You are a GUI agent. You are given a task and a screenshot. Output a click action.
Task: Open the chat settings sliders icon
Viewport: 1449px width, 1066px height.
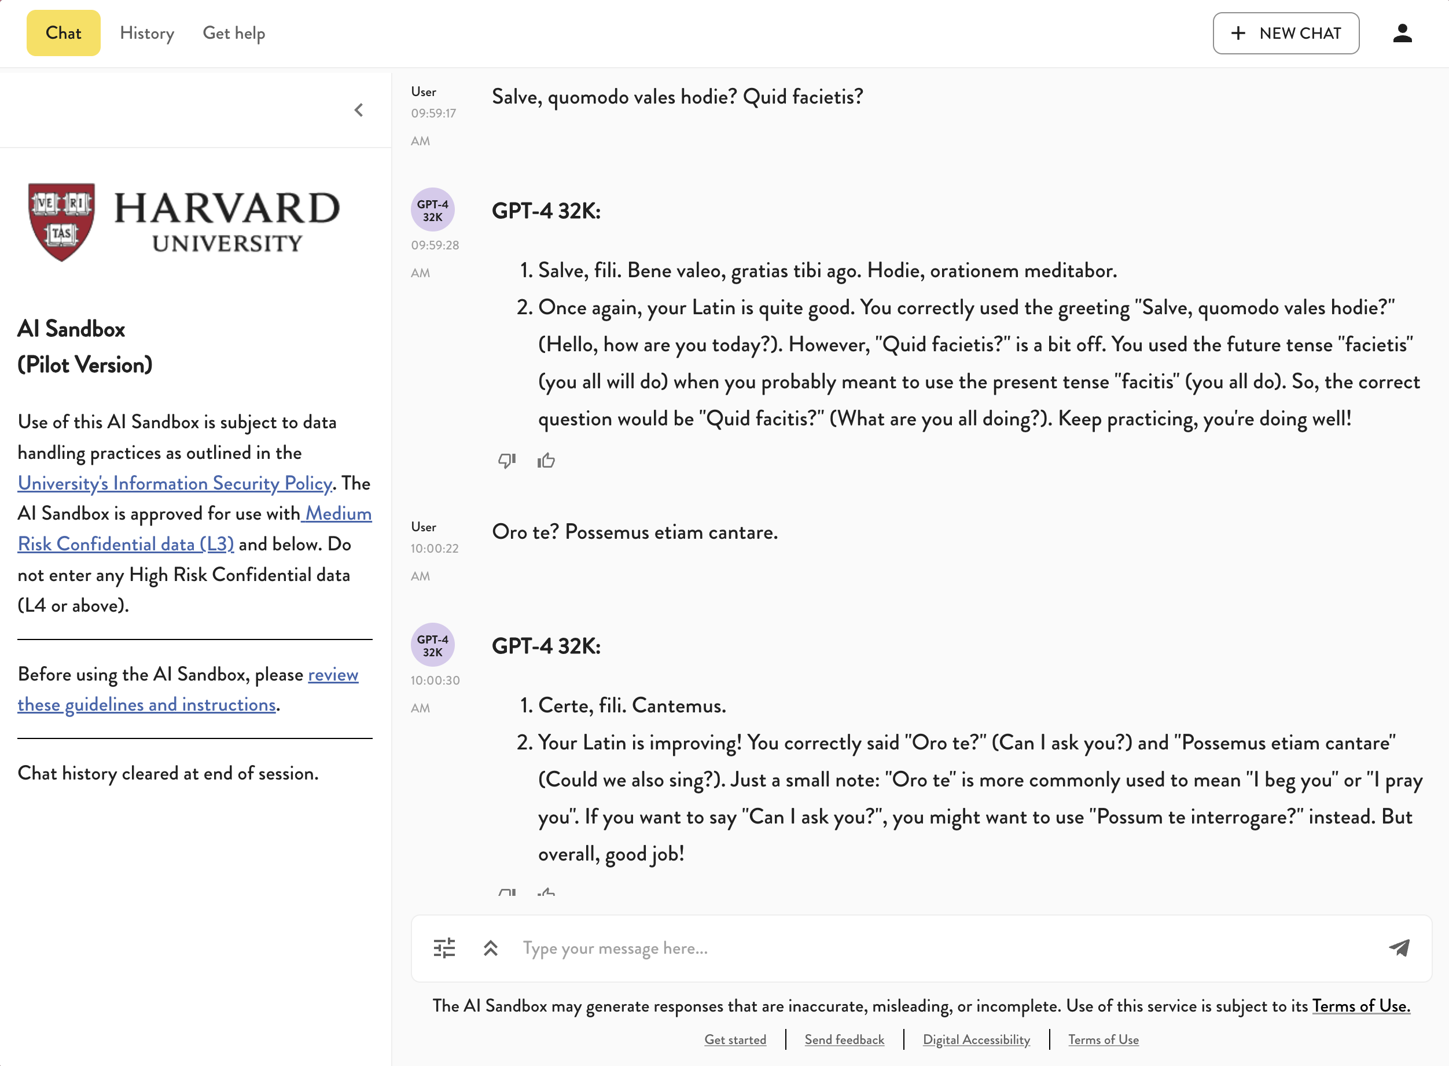click(444, 948)
